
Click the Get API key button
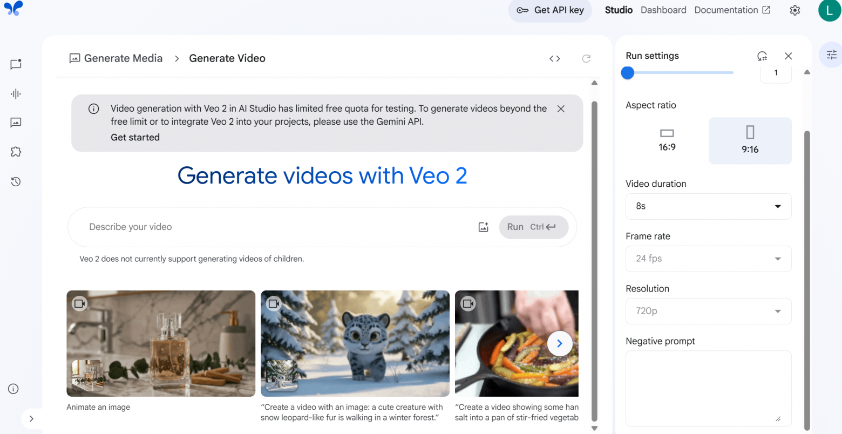coord(549,10)
